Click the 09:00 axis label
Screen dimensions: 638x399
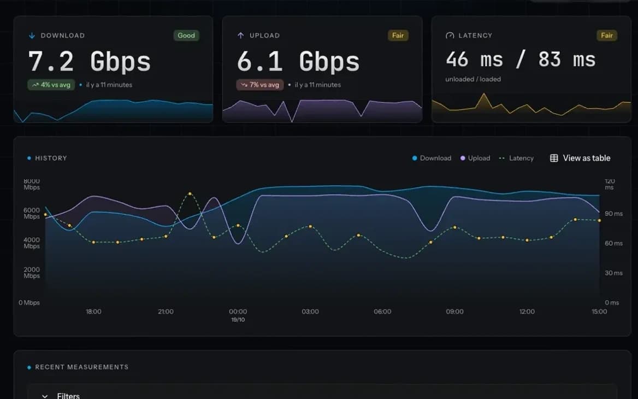coord(454,312)
